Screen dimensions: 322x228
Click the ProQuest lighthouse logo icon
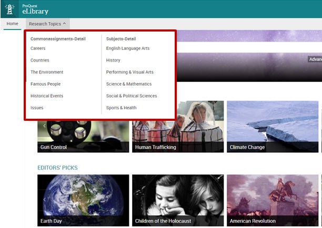click(11, 9)
